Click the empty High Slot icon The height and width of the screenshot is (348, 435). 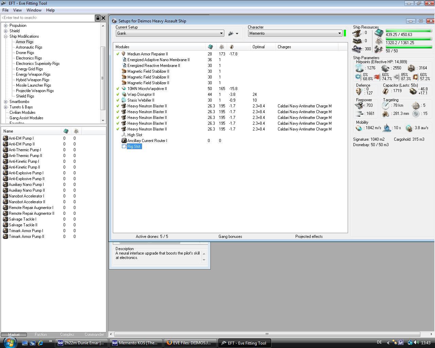pos(124,135)
